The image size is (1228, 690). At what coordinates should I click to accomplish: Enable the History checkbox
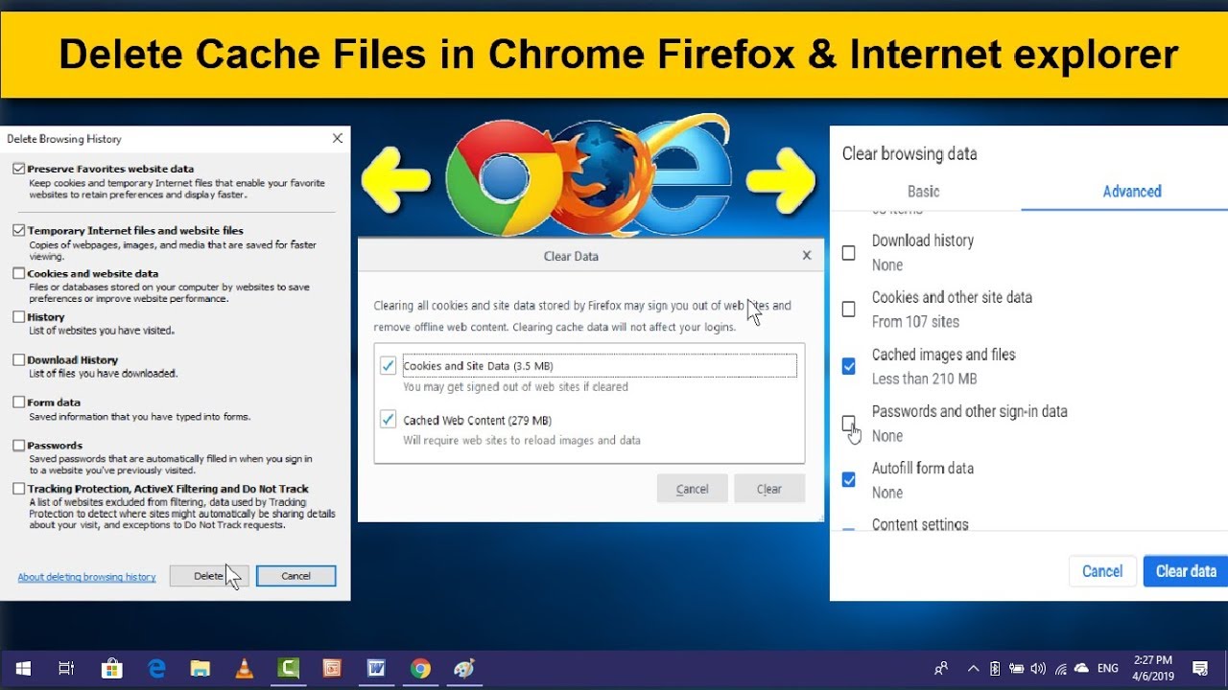point(19,316)
